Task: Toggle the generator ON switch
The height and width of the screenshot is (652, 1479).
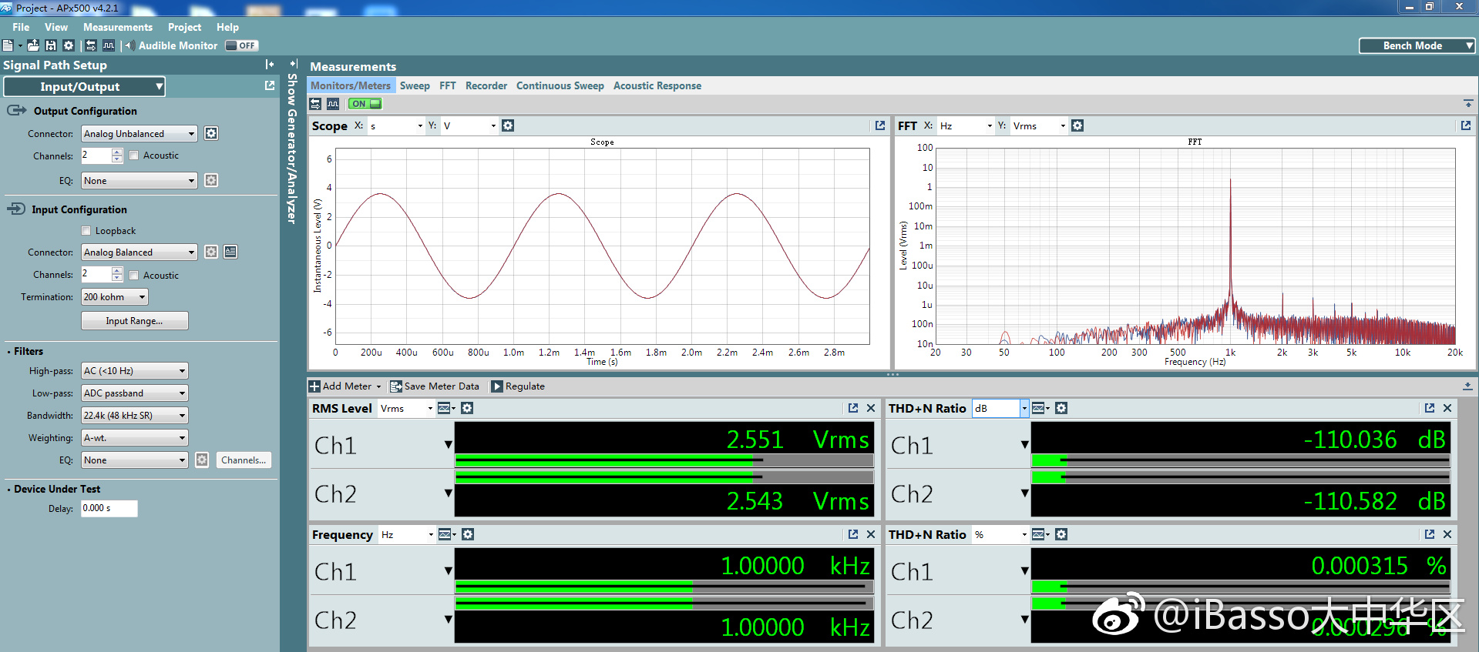Action: [x=365, y=103]
